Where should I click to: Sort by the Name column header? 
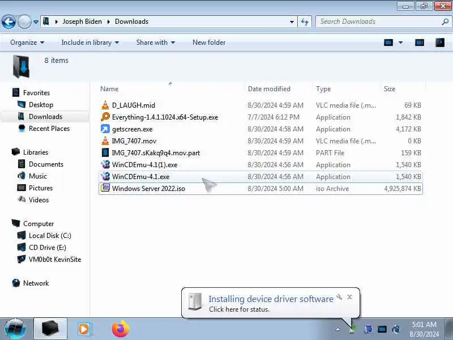pos(109,89)
